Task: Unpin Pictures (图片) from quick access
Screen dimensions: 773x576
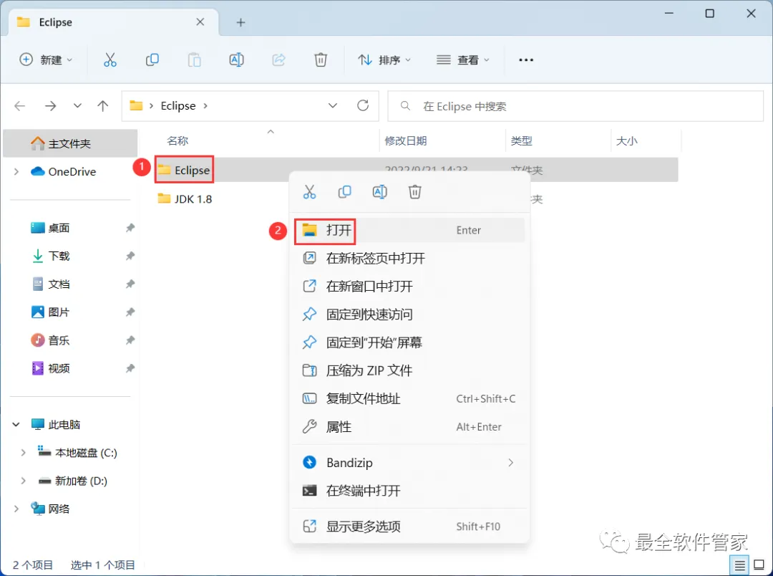Action: pos(130,312)
